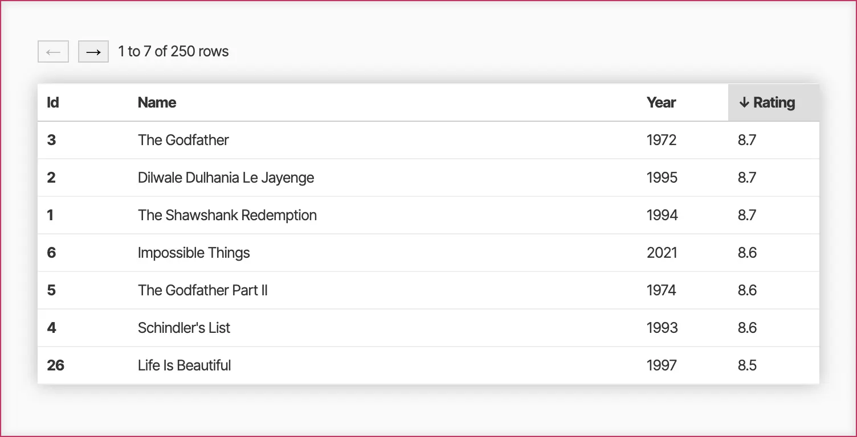Sort by the Year column header

coord(661,103)
